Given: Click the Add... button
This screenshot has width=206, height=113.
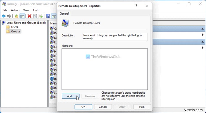Looking at the screenshot, I should pos(71,96).
